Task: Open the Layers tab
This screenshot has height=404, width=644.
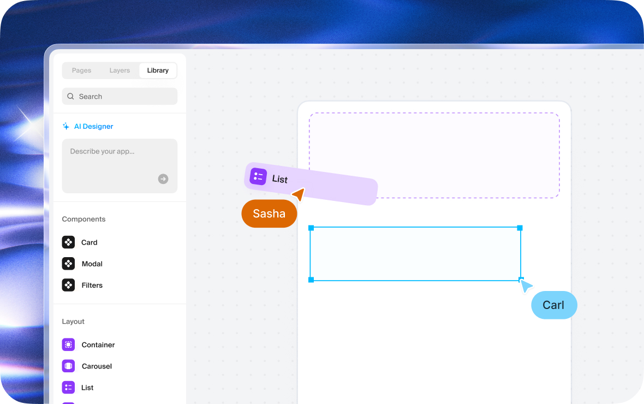Action: click(120, 70)
